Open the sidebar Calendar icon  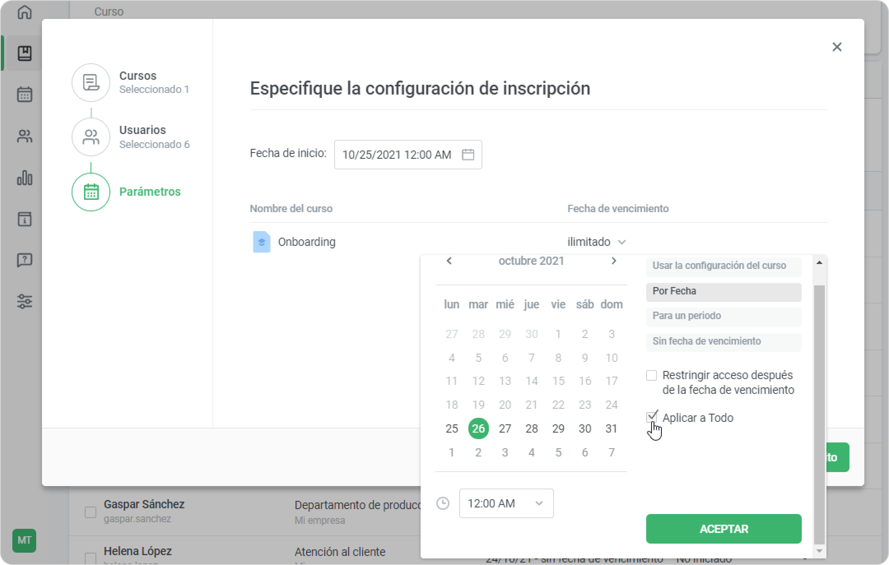25,95
